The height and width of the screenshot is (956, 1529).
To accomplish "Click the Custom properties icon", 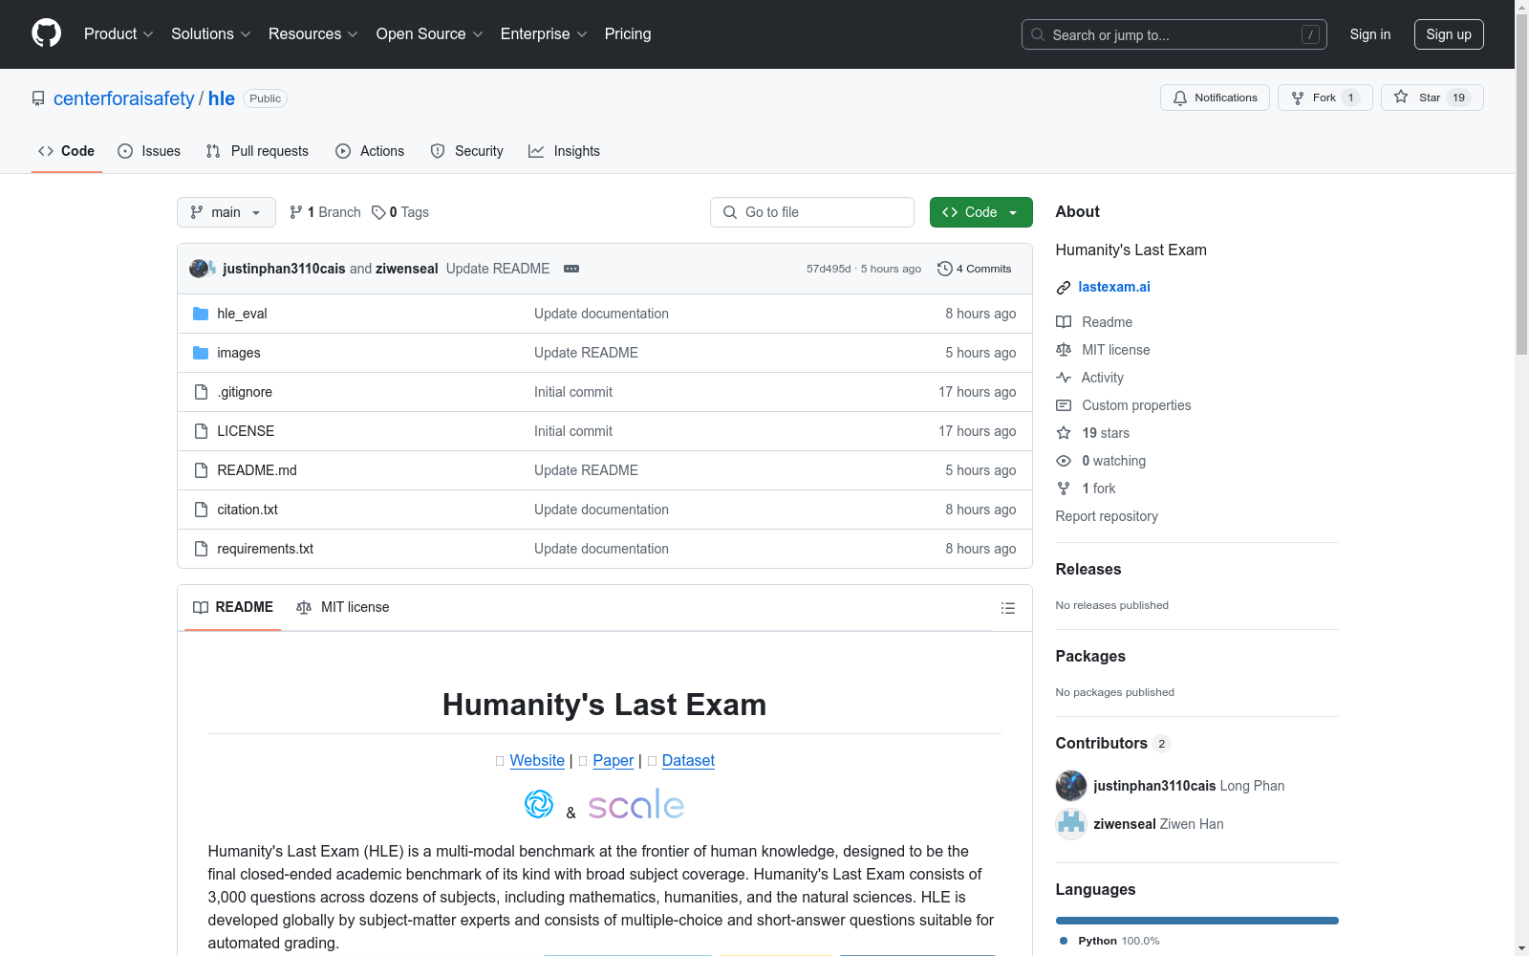I will [1064, 405].
